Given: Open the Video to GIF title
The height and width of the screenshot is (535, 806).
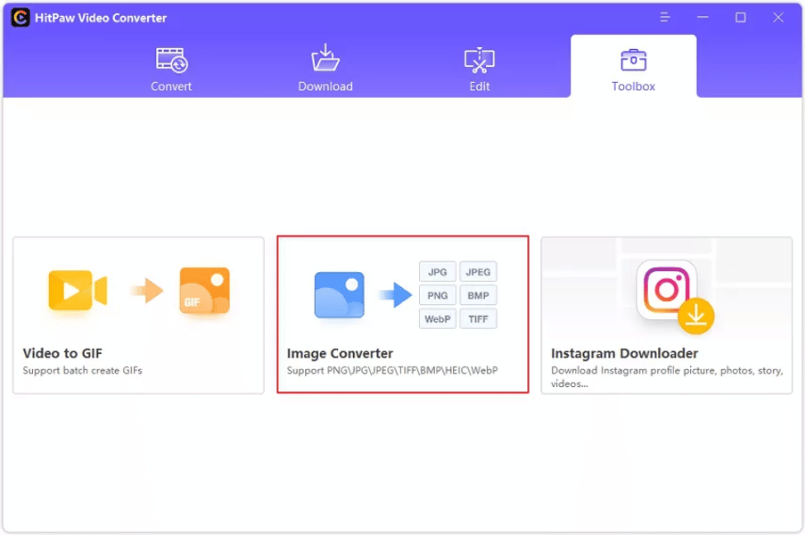Looking at the screenshot, I should 62,353.
